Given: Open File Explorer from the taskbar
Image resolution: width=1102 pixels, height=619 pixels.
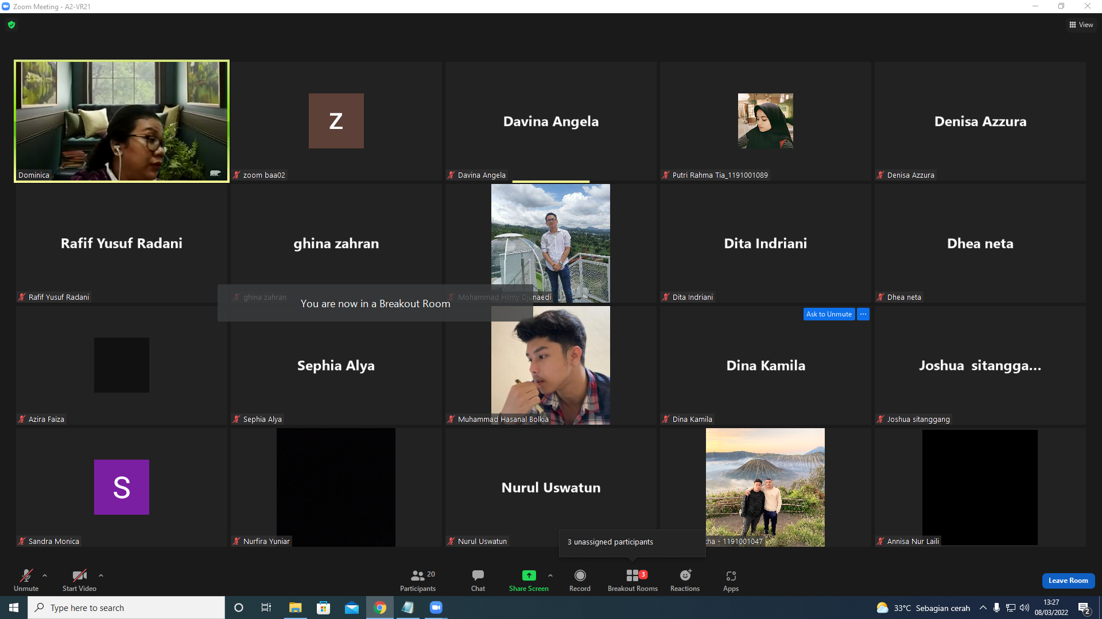Looking at the screenshot, I should [x=295, y=608].
